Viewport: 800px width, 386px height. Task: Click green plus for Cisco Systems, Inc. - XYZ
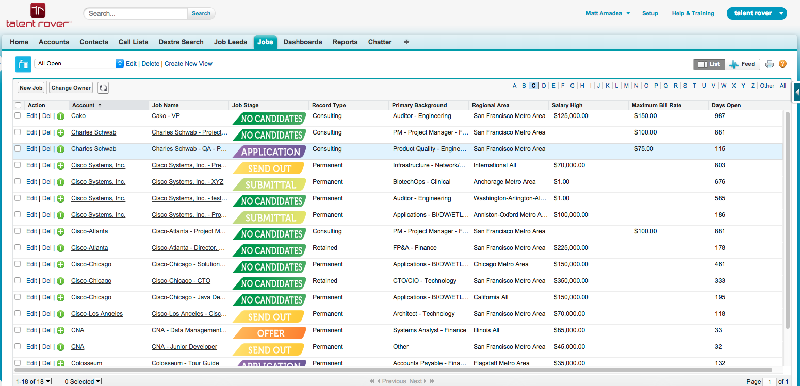(60, 182)
